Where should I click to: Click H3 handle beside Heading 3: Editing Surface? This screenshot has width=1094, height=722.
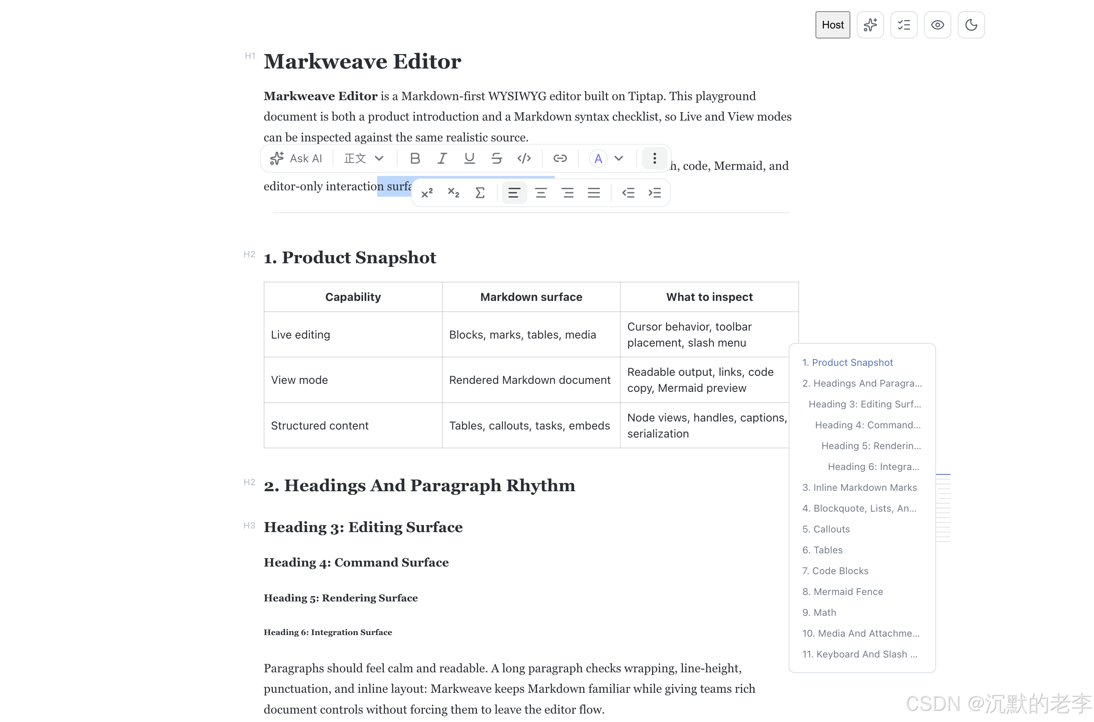pos(249,525)
